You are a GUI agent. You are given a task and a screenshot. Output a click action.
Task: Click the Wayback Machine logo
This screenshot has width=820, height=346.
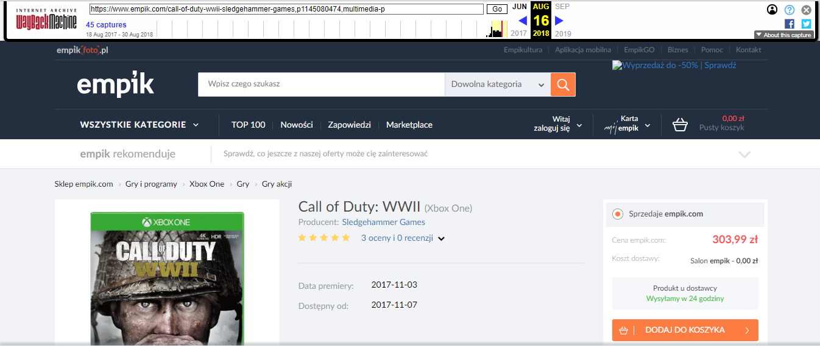pyautogui.click(x=46, y=19)
